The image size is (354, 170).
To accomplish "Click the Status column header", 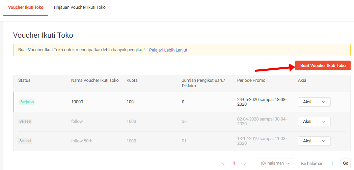I will (24, 80).
